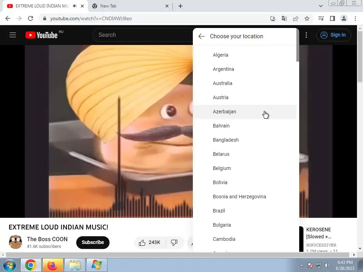Open The Boss COON channel name link

tap(47, 239)
